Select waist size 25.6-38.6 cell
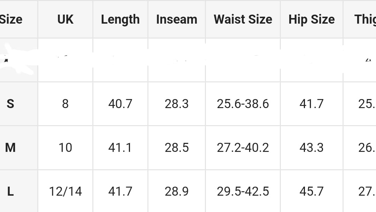Screen dimensions: 376x212 pos(243,104)
